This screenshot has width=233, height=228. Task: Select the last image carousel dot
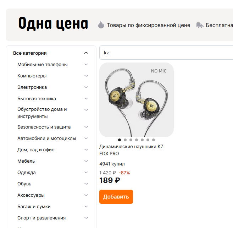(154, 140)
